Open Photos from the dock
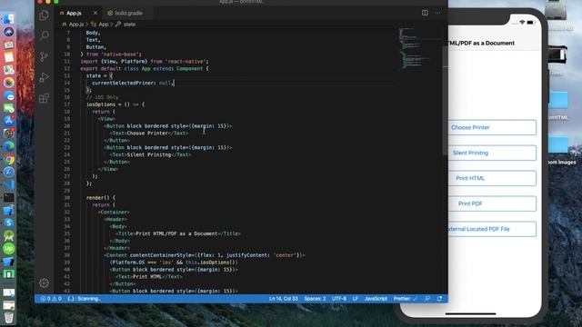 [x=9, y=83]
